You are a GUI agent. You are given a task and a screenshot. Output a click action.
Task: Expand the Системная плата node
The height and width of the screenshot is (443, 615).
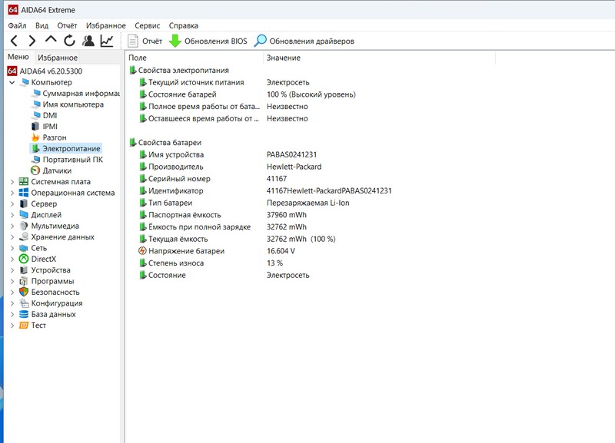(x=12, y=182)
